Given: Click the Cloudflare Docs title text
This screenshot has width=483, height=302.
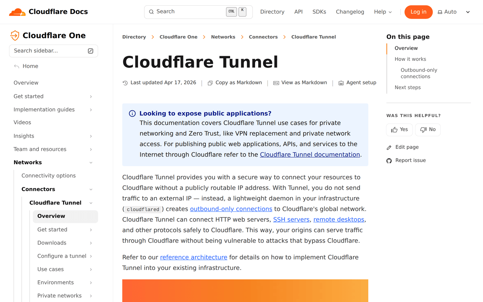Looking at the screenshot, I should (58, 12).
